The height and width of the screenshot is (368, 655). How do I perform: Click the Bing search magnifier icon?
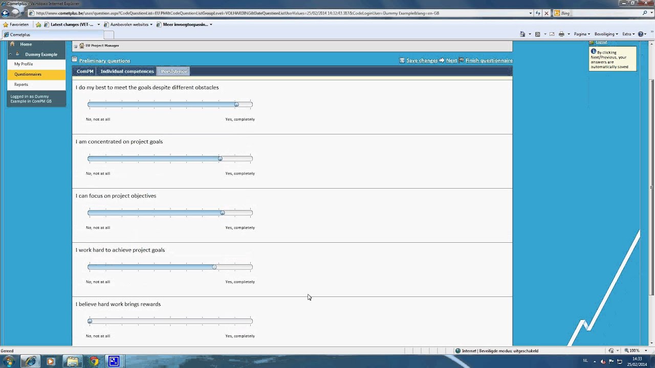[x=645, y=13]
